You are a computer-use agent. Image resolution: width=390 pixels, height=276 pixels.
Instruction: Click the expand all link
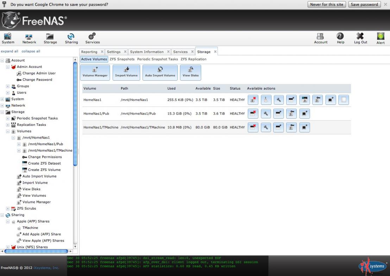[10, 51]
